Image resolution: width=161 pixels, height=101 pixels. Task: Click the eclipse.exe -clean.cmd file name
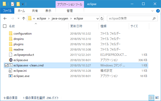click(28, 65)
